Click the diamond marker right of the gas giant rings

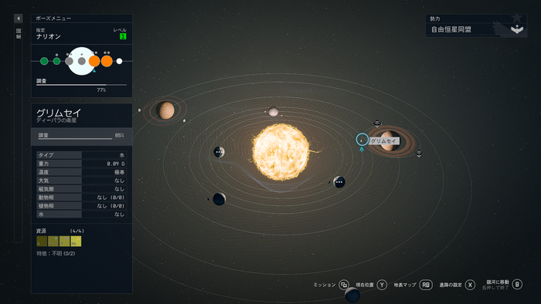(419, 153)
